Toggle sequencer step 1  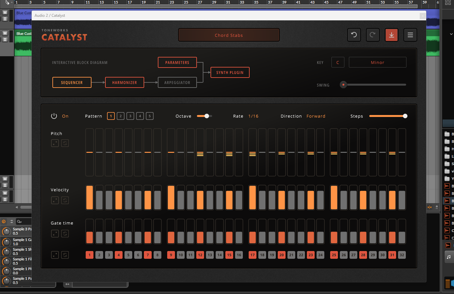[x=90, y=255]
